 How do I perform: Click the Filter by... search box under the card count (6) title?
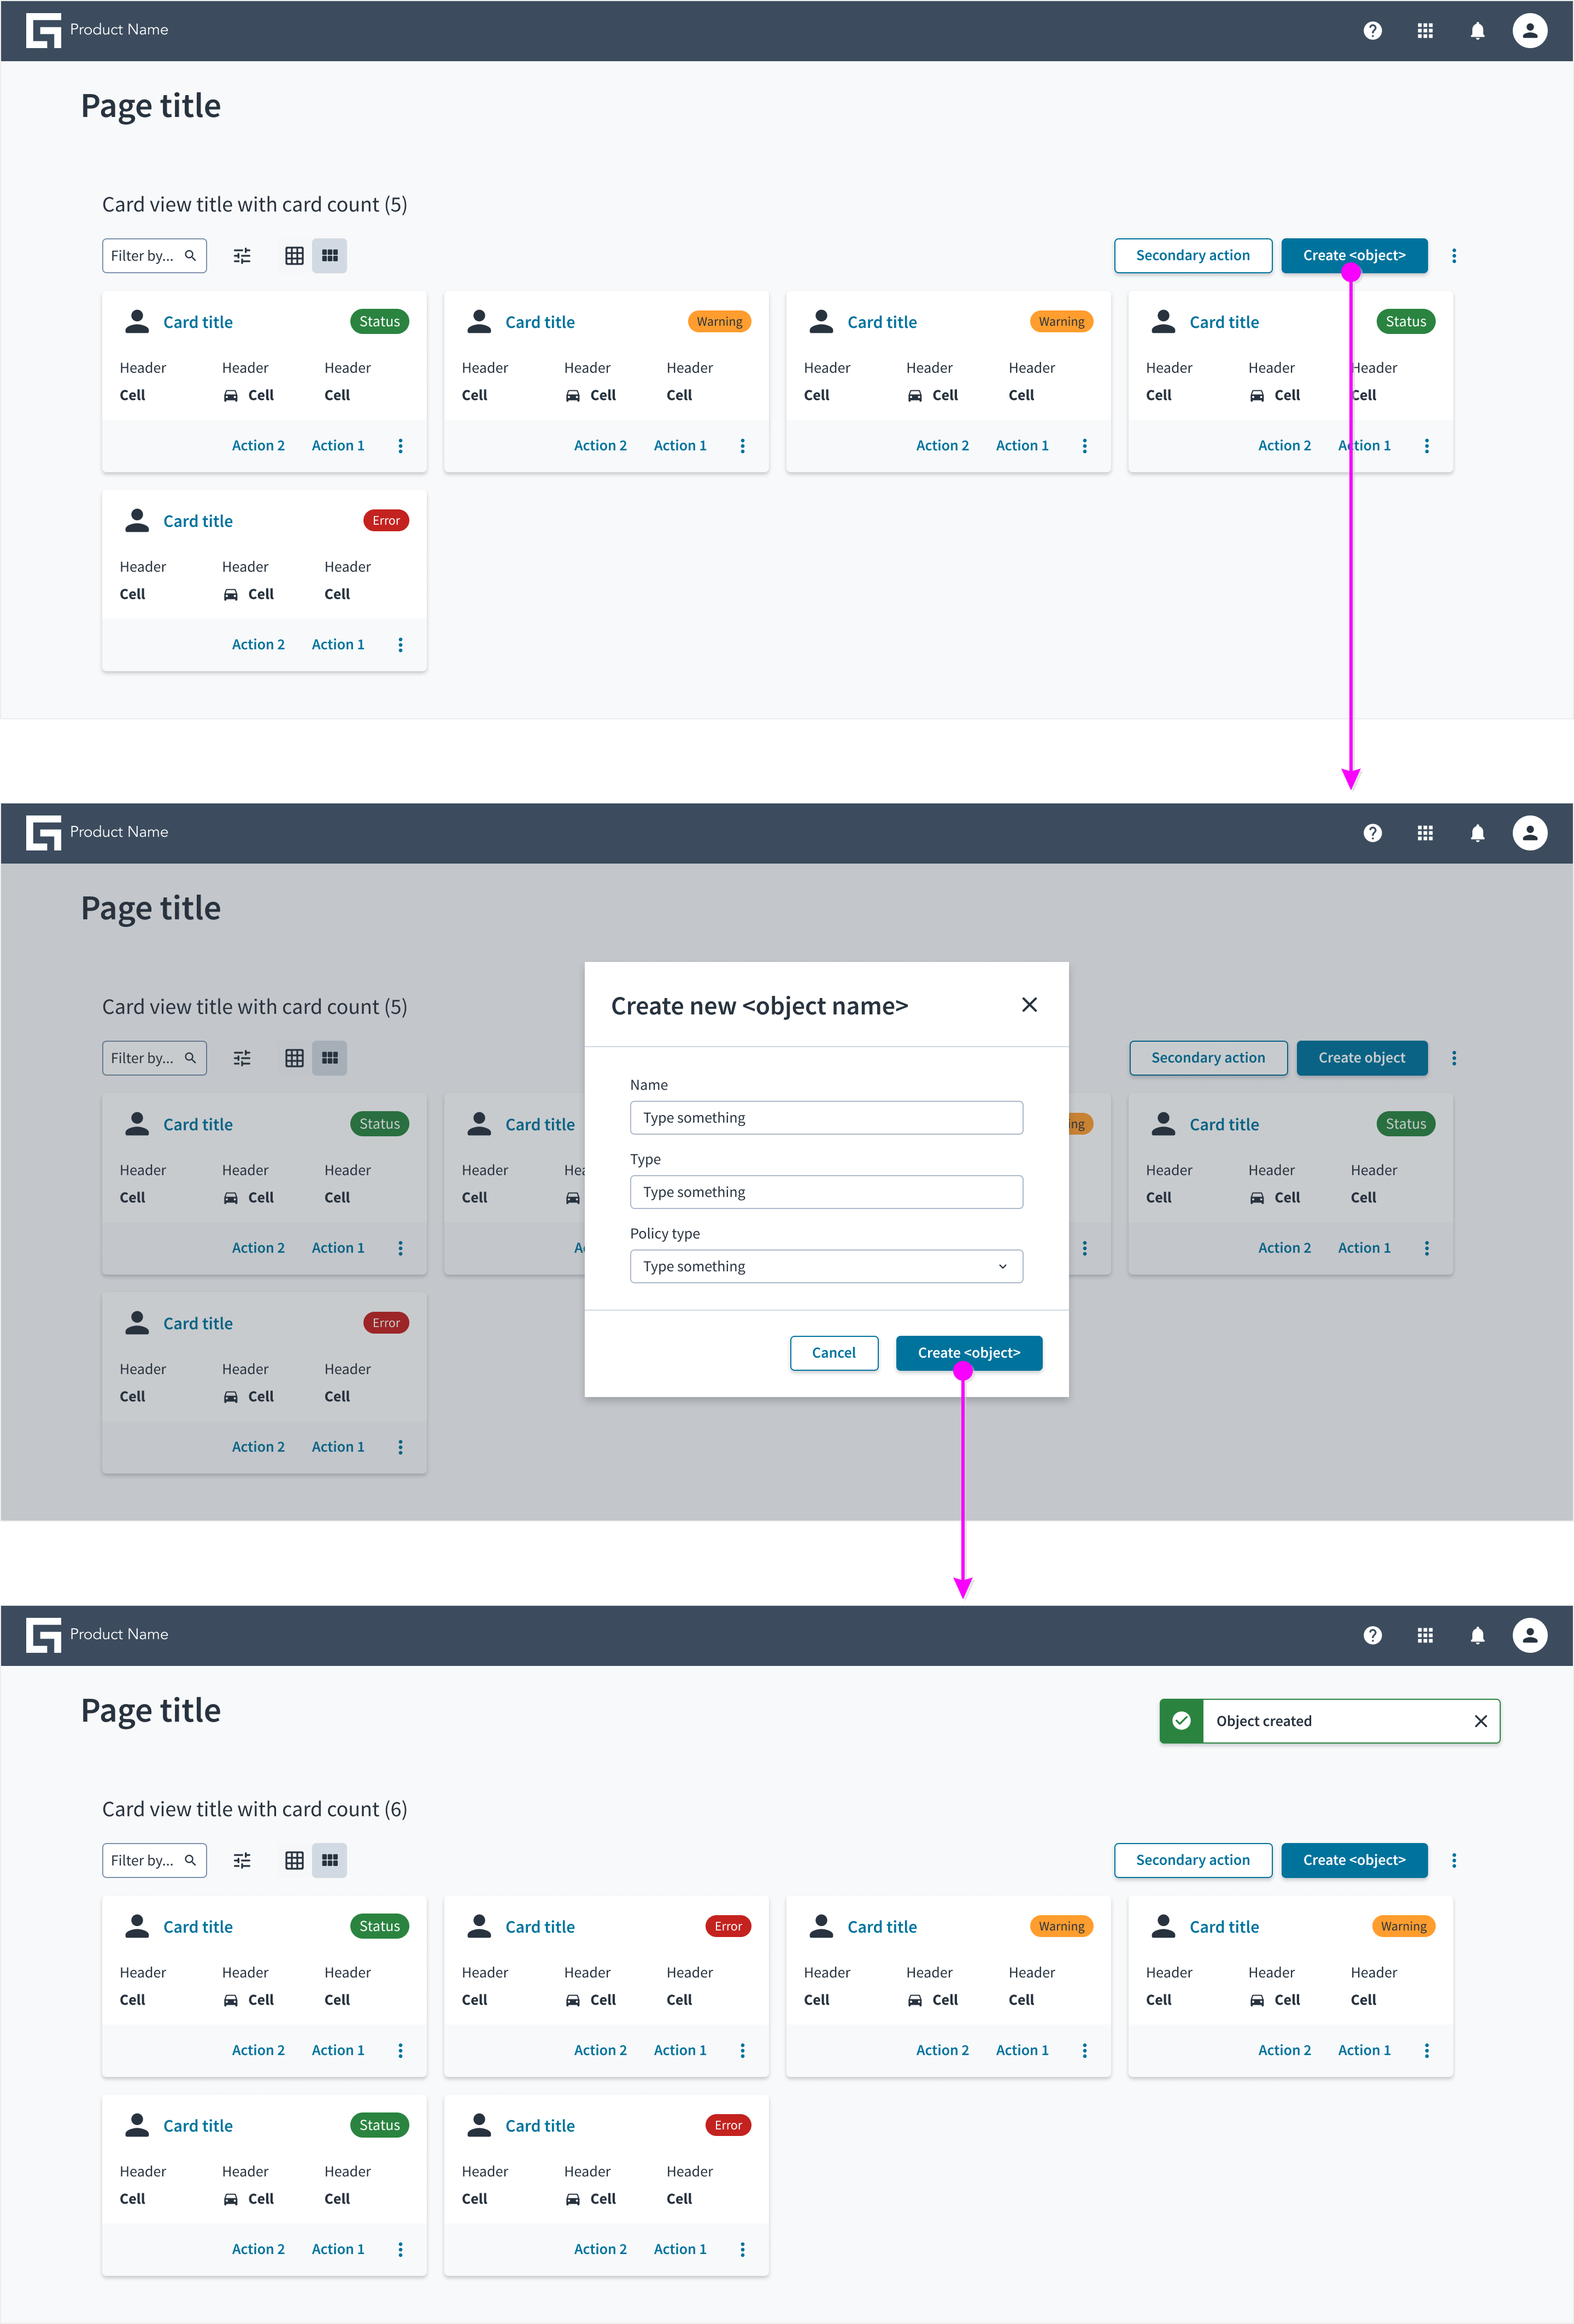tap(154, 1860)
